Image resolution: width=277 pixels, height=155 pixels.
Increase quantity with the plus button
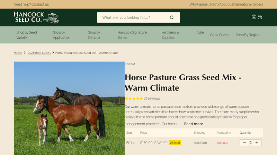257,143
